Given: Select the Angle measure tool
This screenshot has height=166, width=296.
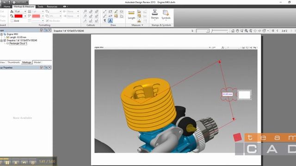Looking at the screenshot, I should [139, 21].
